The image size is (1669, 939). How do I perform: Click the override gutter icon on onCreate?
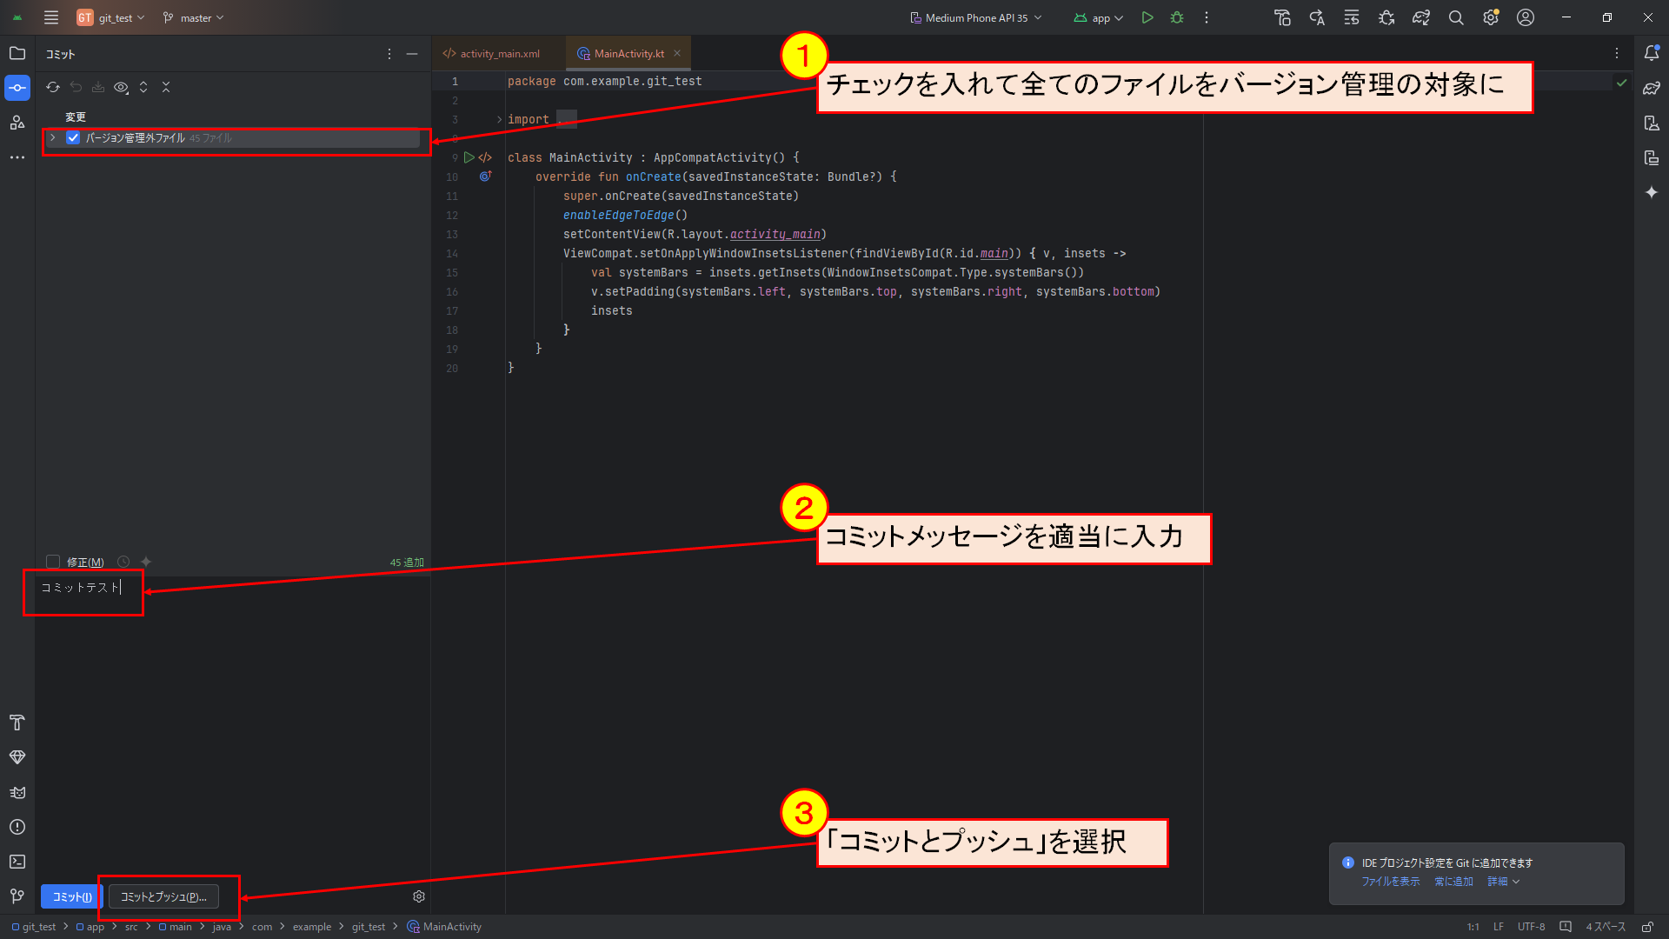click(485, 176)
